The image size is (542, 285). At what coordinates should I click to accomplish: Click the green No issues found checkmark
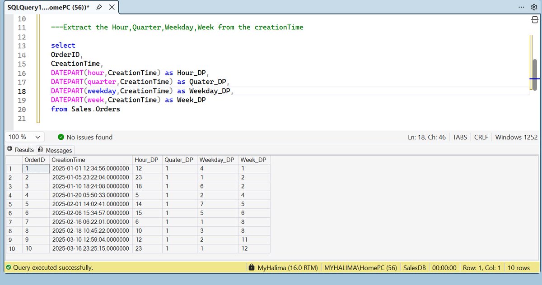tap(61, 137)
